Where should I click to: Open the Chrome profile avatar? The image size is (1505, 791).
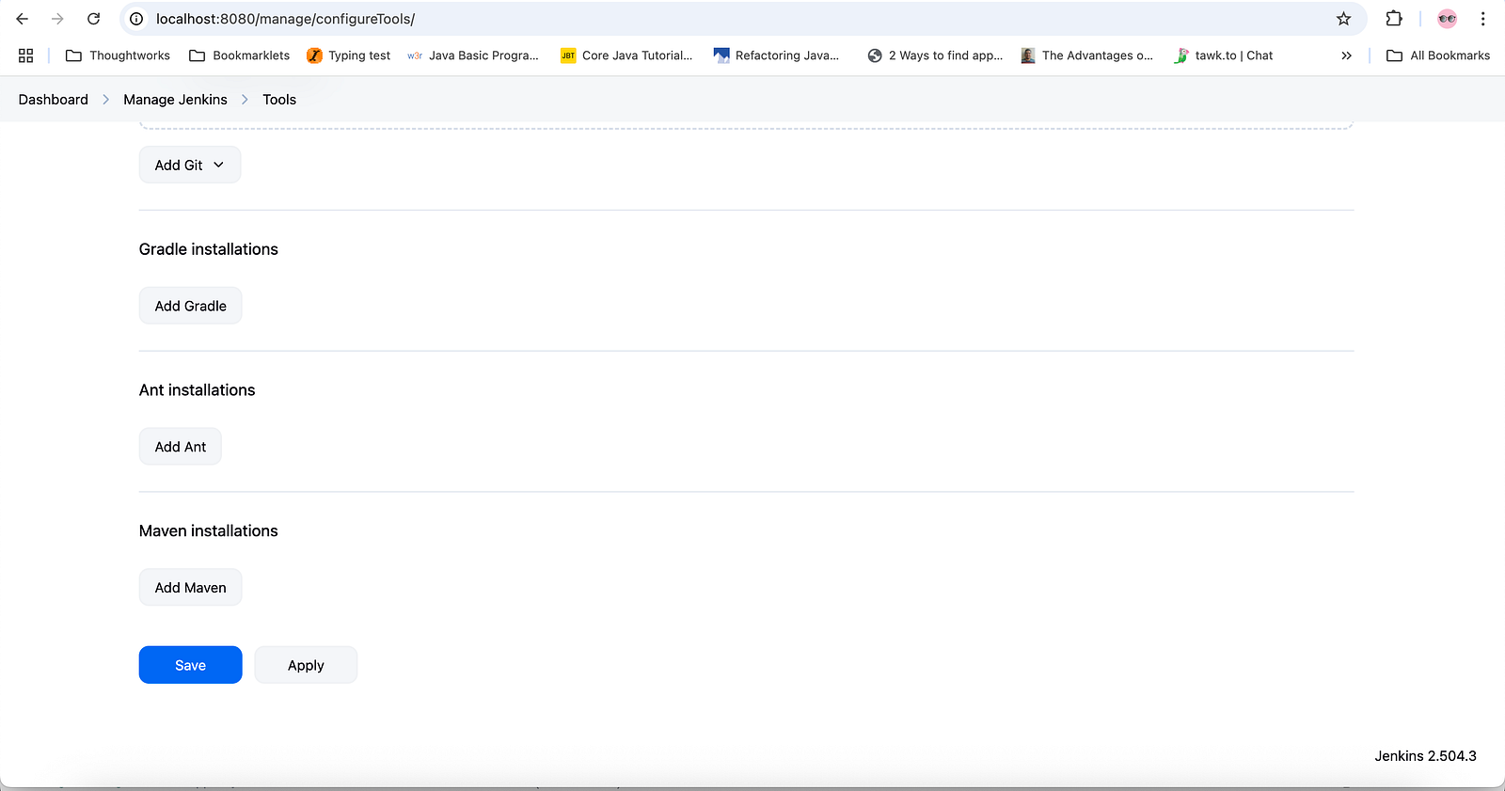tap(1447, 19)
